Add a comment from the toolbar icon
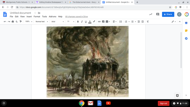The height and width of the screenshot is (107, 190). [x=103, y=22]
